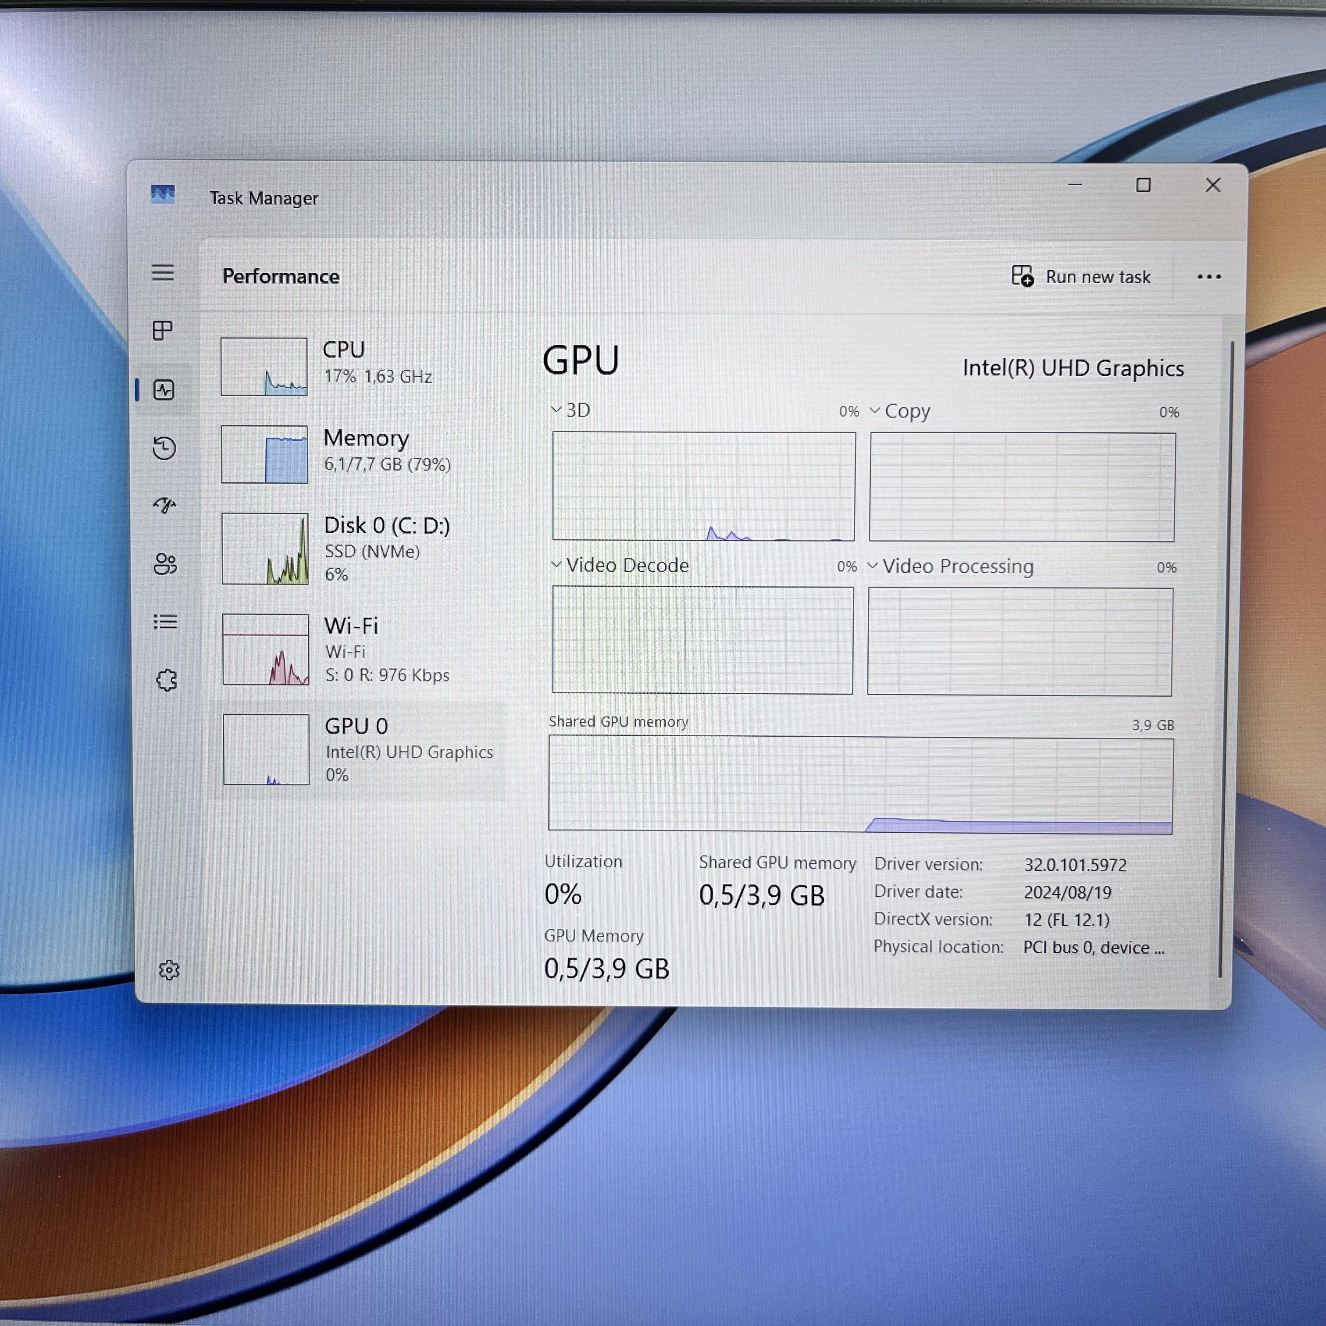Open Task Manager settings gear
Screen dimensions: 1326x1326
click(169, 970)
